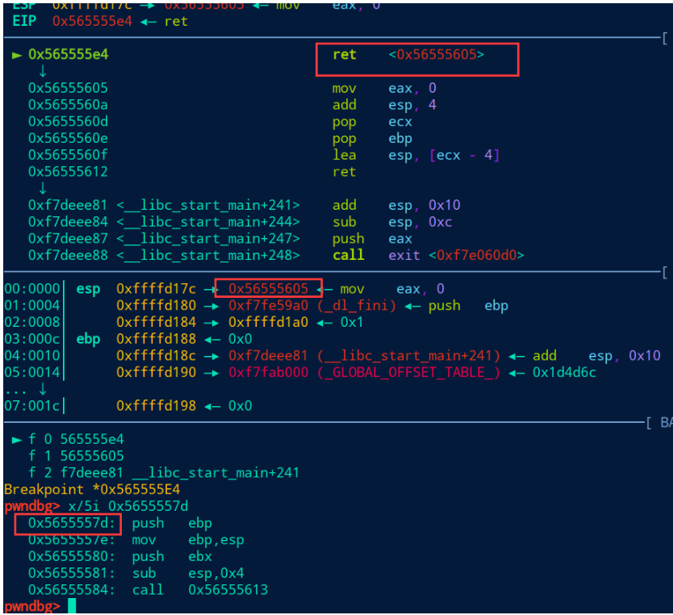Focus the empty pwndbg prompt cursor

(72, 606)
